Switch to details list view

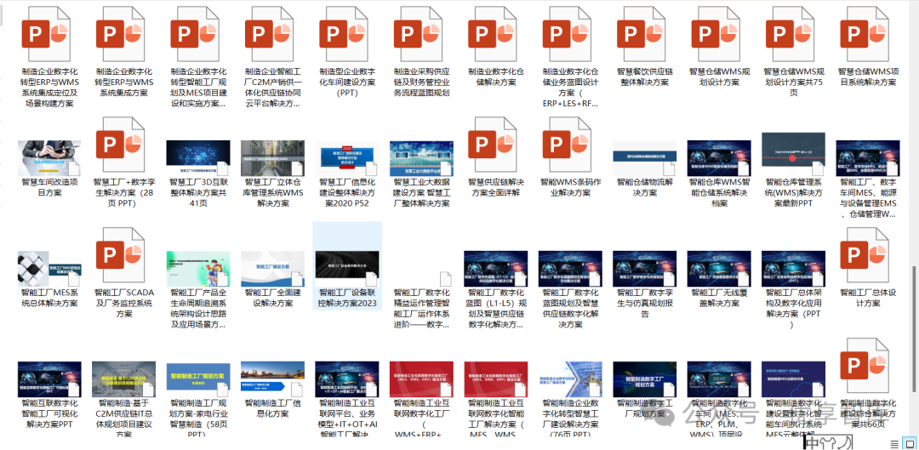tap(894, 443)
